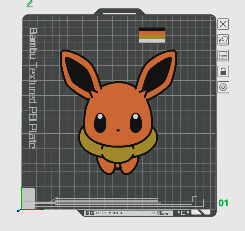Click the green plate number 01
Screen dimensions: 245x231
point(223,203)
